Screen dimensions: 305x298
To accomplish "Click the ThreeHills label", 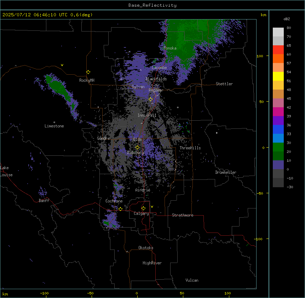I will point(190,148).
